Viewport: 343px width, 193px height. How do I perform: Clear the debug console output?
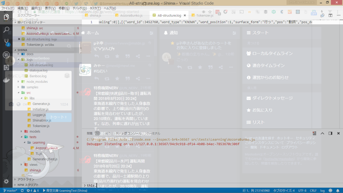pos(314,133)
